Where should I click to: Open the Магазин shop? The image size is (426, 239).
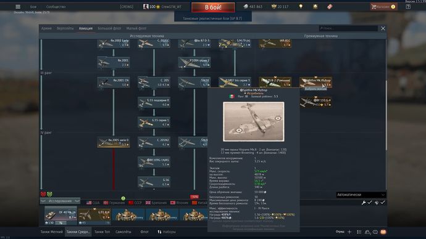[383, 7]
